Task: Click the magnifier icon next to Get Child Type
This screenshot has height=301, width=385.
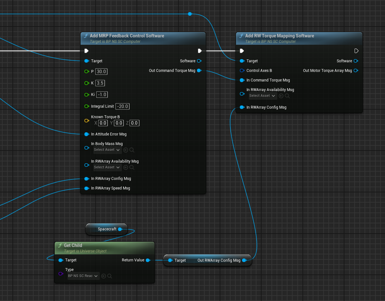Action: [x=109, y=276]
